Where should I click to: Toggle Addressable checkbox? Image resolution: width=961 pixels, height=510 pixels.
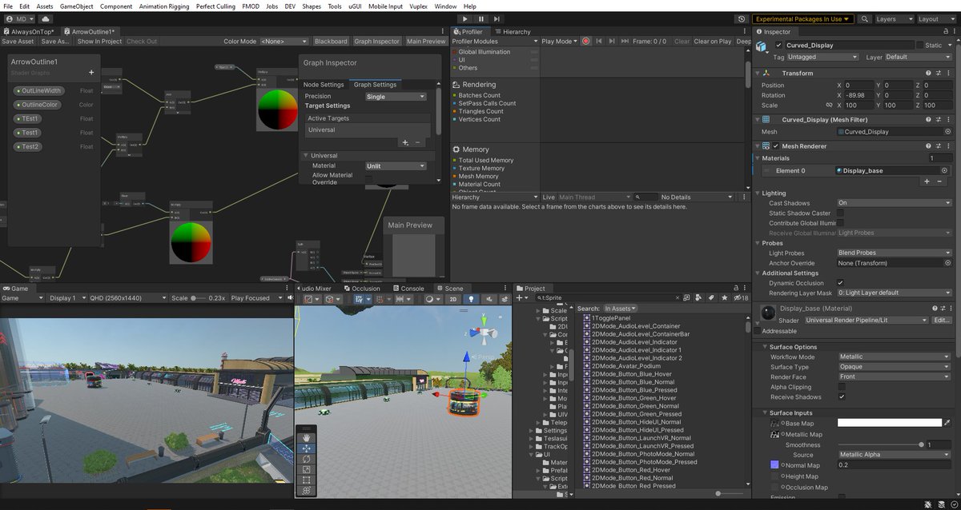pyautogui.click(x=758, y=330)
